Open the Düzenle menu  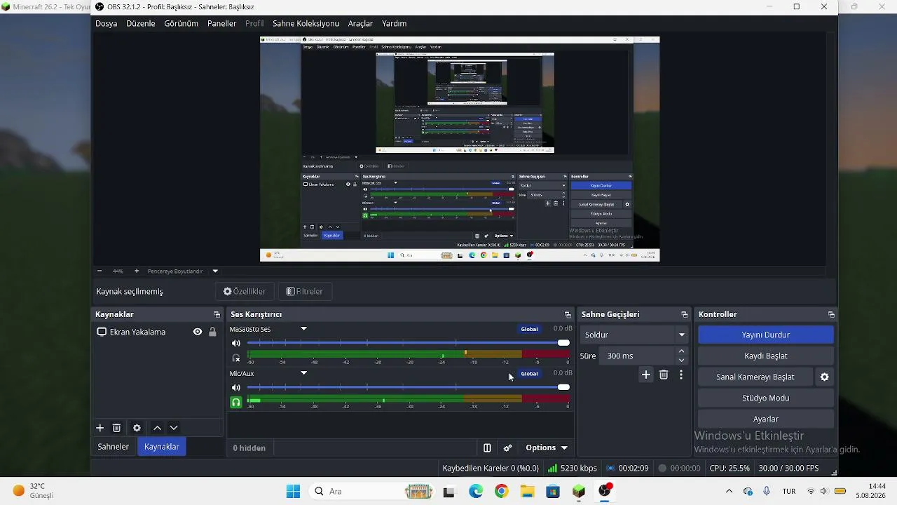[x=141, y=23]
